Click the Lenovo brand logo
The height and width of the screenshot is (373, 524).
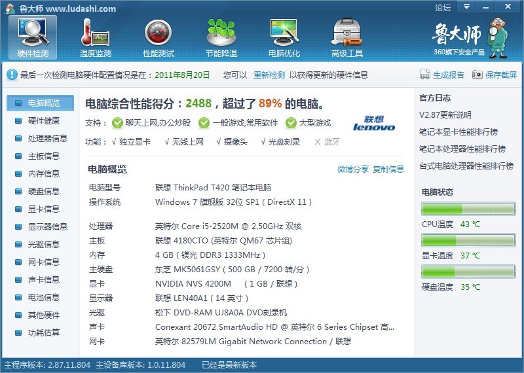(374, 124)
